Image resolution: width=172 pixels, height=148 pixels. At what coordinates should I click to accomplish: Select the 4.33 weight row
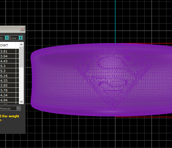pos(9,81)
